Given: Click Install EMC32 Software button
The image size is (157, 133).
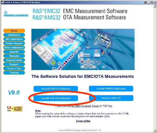Looking at the screenshot, I should [x=56, y=89].
